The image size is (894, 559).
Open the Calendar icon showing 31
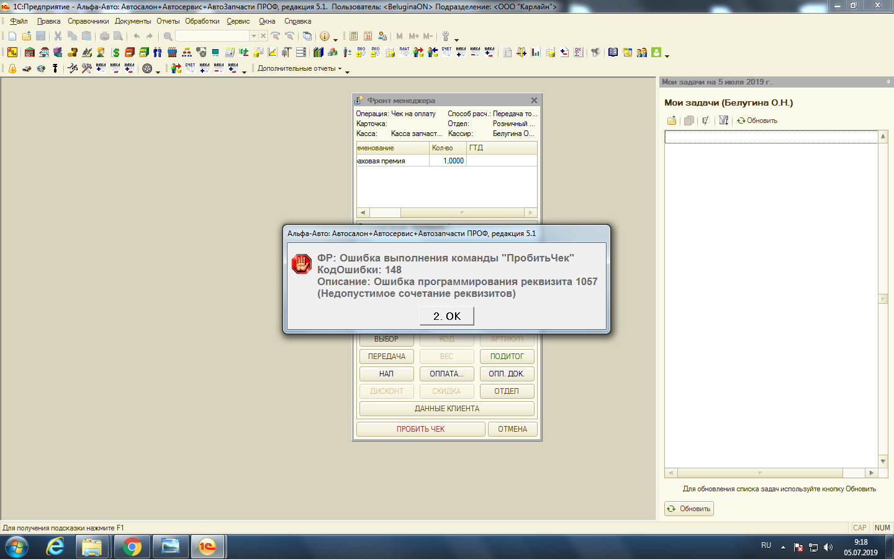tap(368, 36)
